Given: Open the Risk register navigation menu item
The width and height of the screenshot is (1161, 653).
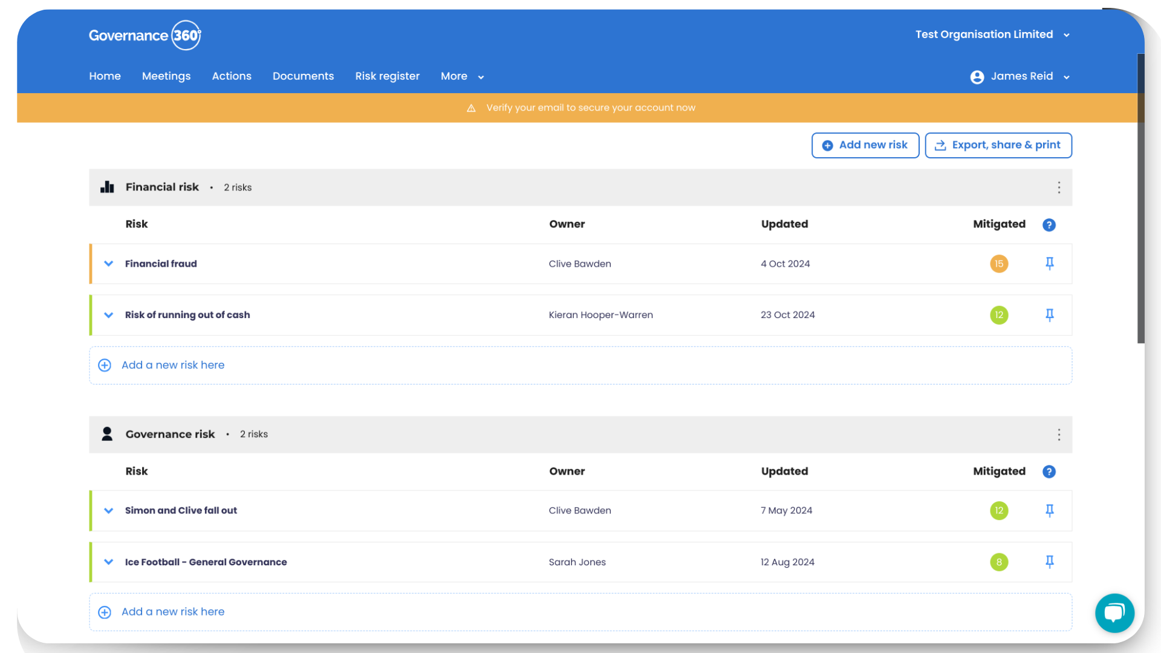Looking at the screenshot, I should 387,76.
